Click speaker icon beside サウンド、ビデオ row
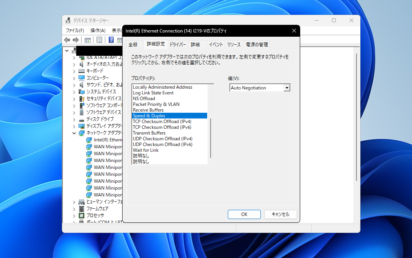 tap(82, 85)
